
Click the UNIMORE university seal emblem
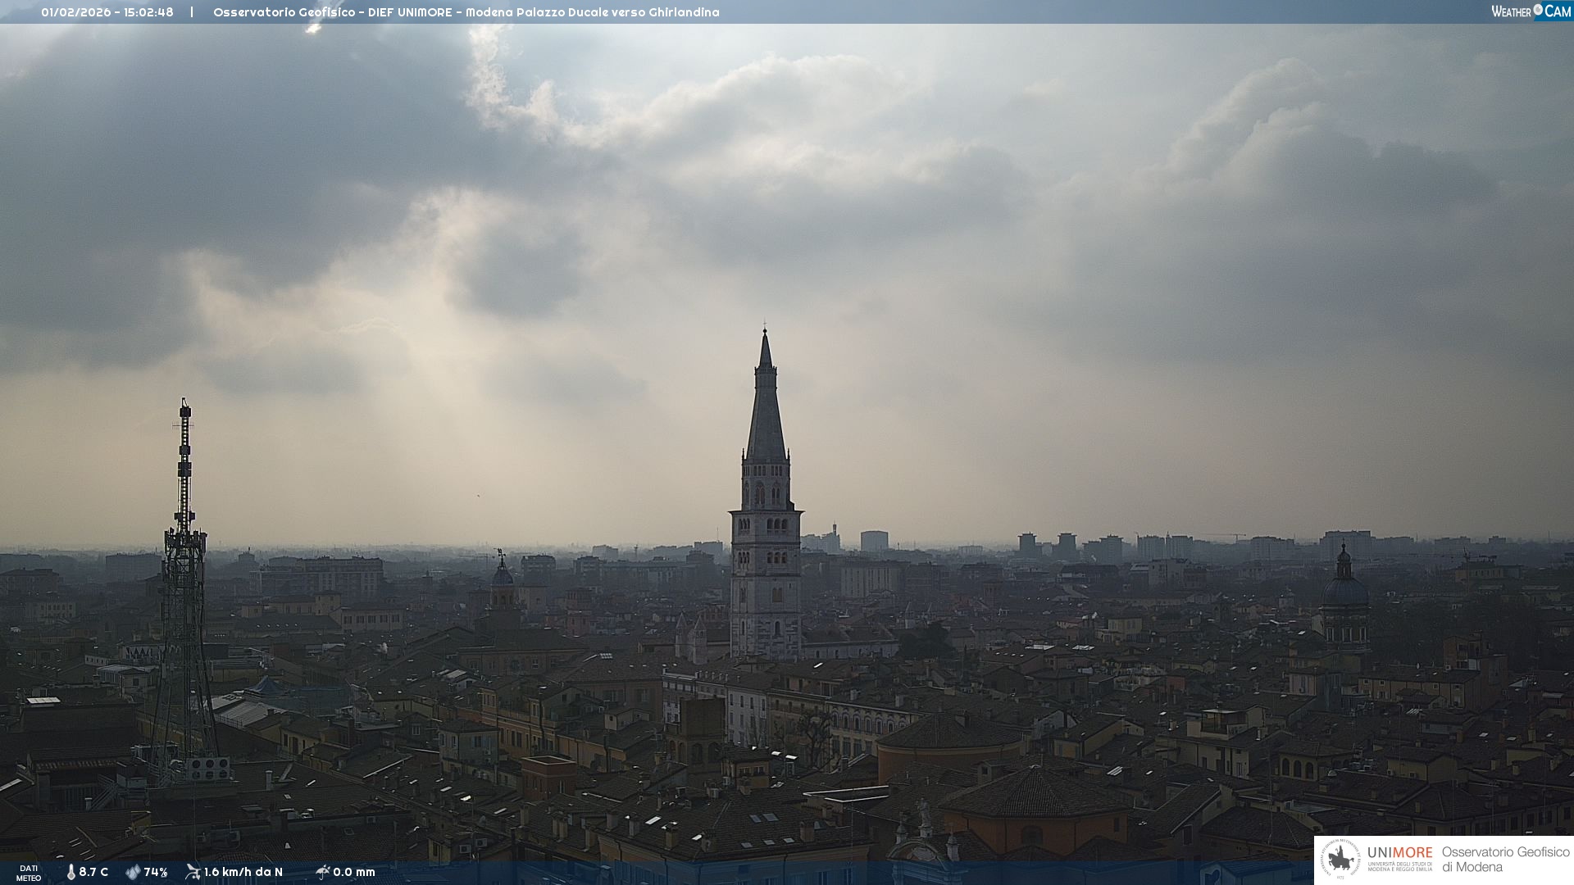pyautogui.click(x=1341, y=860)
